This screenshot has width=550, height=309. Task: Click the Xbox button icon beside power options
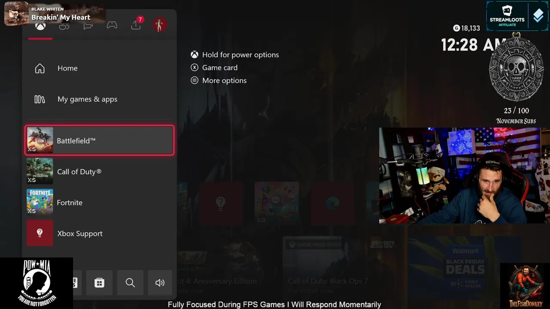pos(195,55)
